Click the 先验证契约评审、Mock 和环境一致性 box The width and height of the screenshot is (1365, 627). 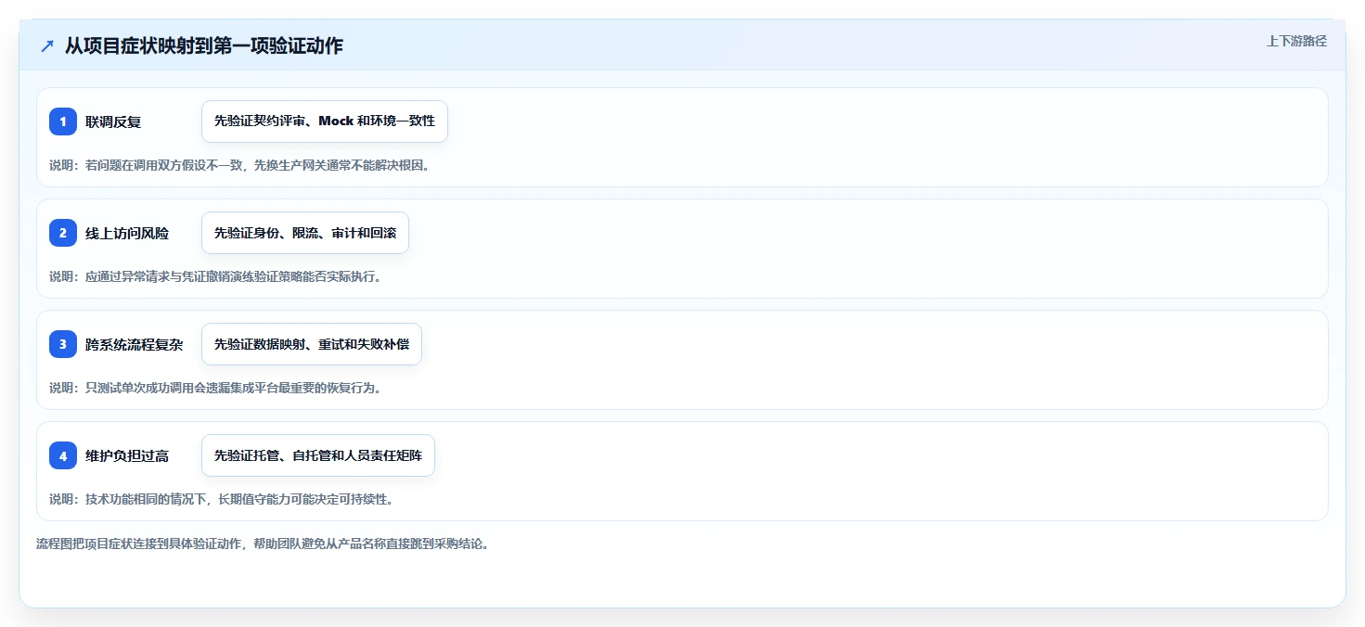click(325, 122)
